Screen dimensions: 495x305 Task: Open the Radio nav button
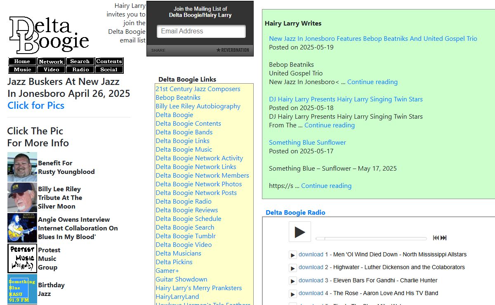click(80, 70)
